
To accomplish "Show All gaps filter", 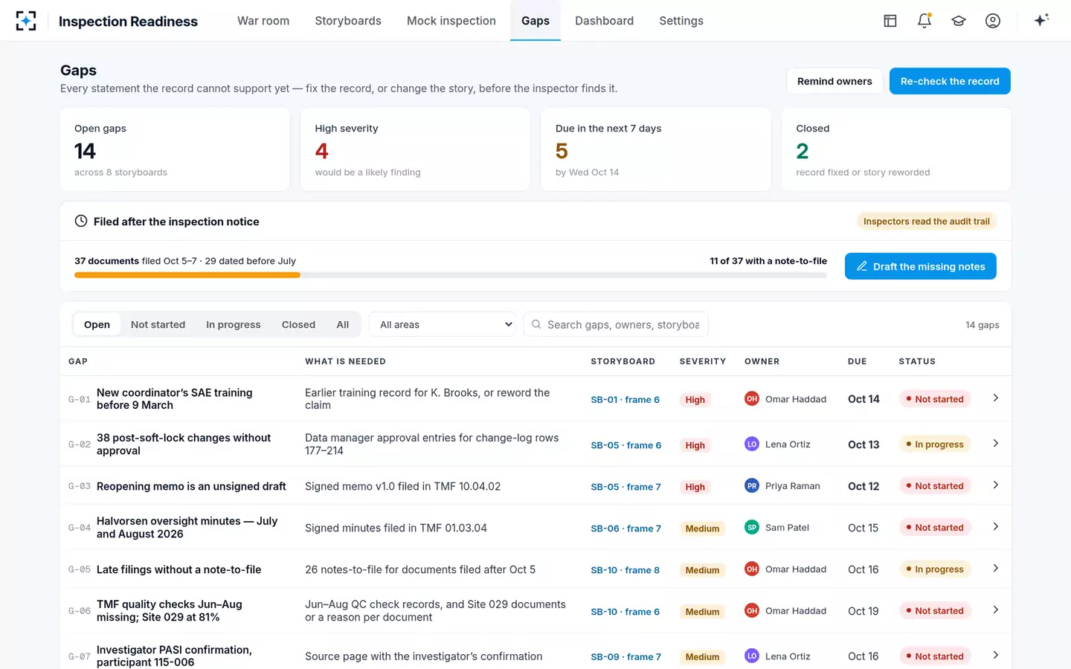I will point(342,324).
